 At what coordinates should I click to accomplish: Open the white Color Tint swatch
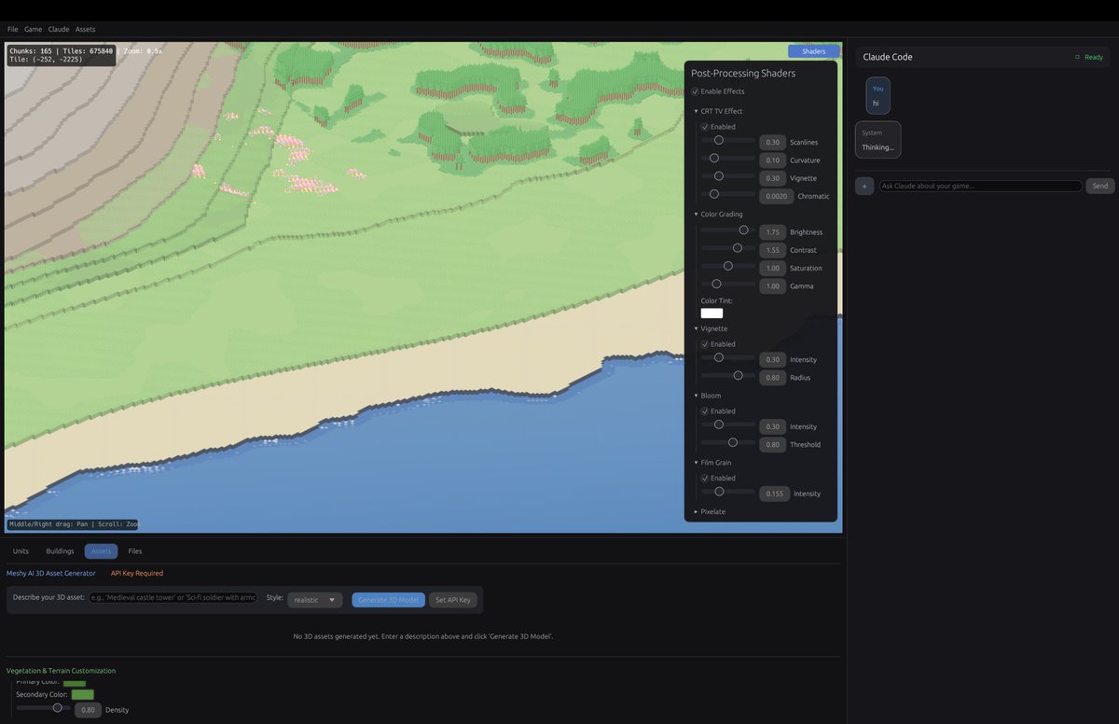(x=711, y=313)
